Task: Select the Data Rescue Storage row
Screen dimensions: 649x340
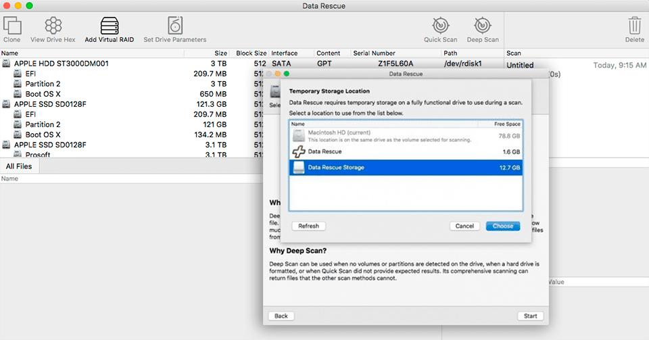Action: (406, 168)
